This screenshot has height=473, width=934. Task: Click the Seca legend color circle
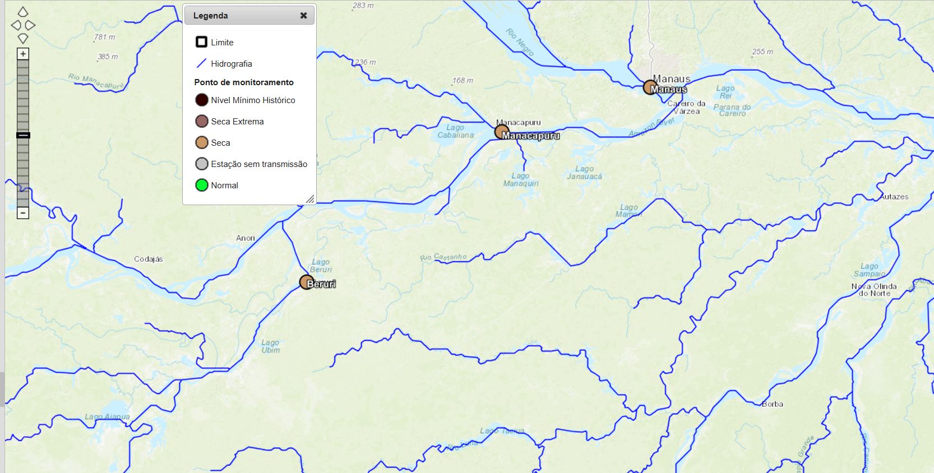202,143
